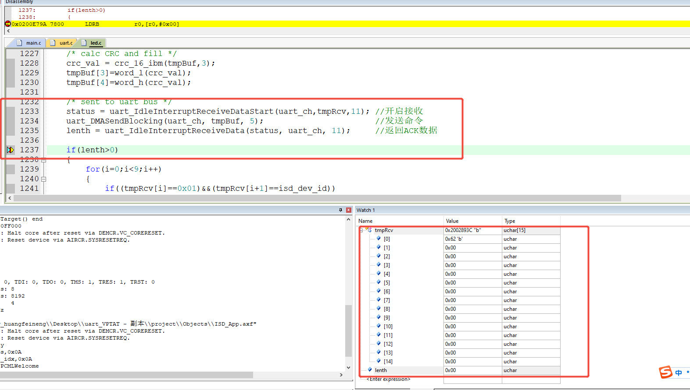This screenshot has width=690, height=390.
Task: Collapse the code fold at line 1238
Action: 43,160
